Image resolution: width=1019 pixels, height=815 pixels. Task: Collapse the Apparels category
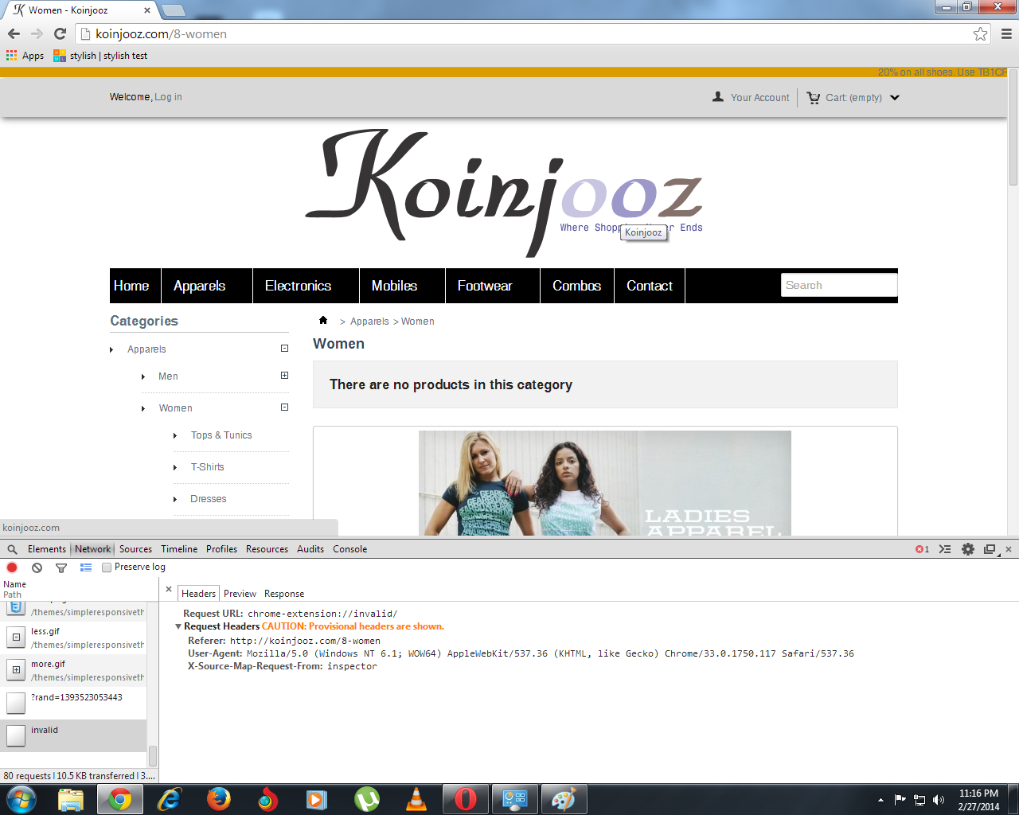(284, 349)
